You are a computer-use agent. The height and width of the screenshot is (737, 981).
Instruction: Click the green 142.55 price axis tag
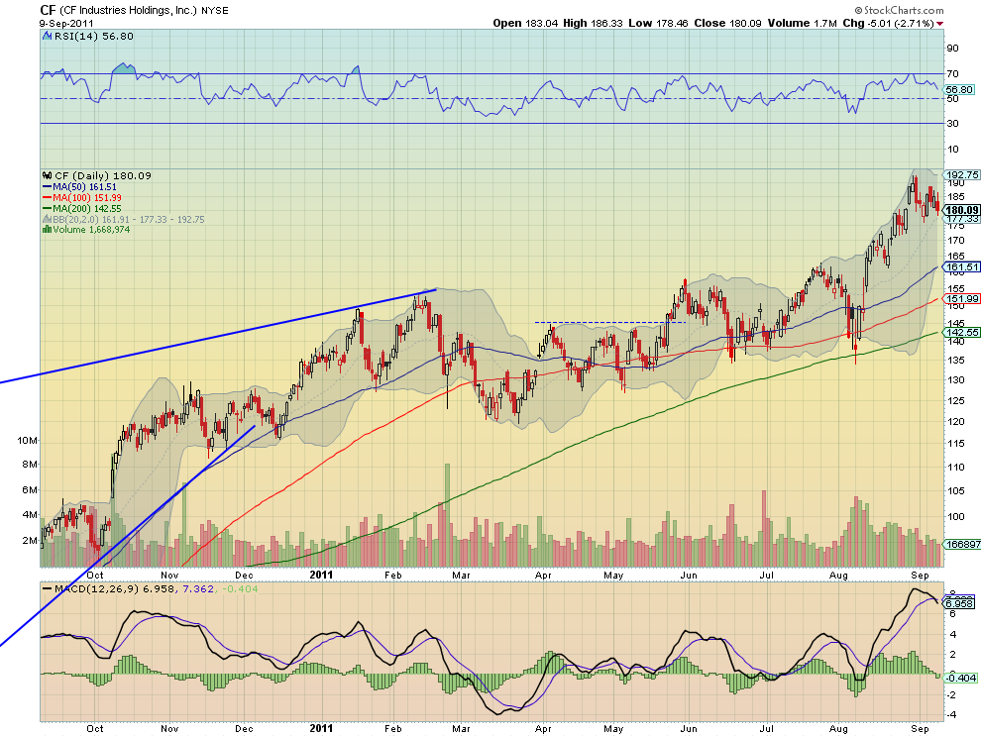click(962, 332)
